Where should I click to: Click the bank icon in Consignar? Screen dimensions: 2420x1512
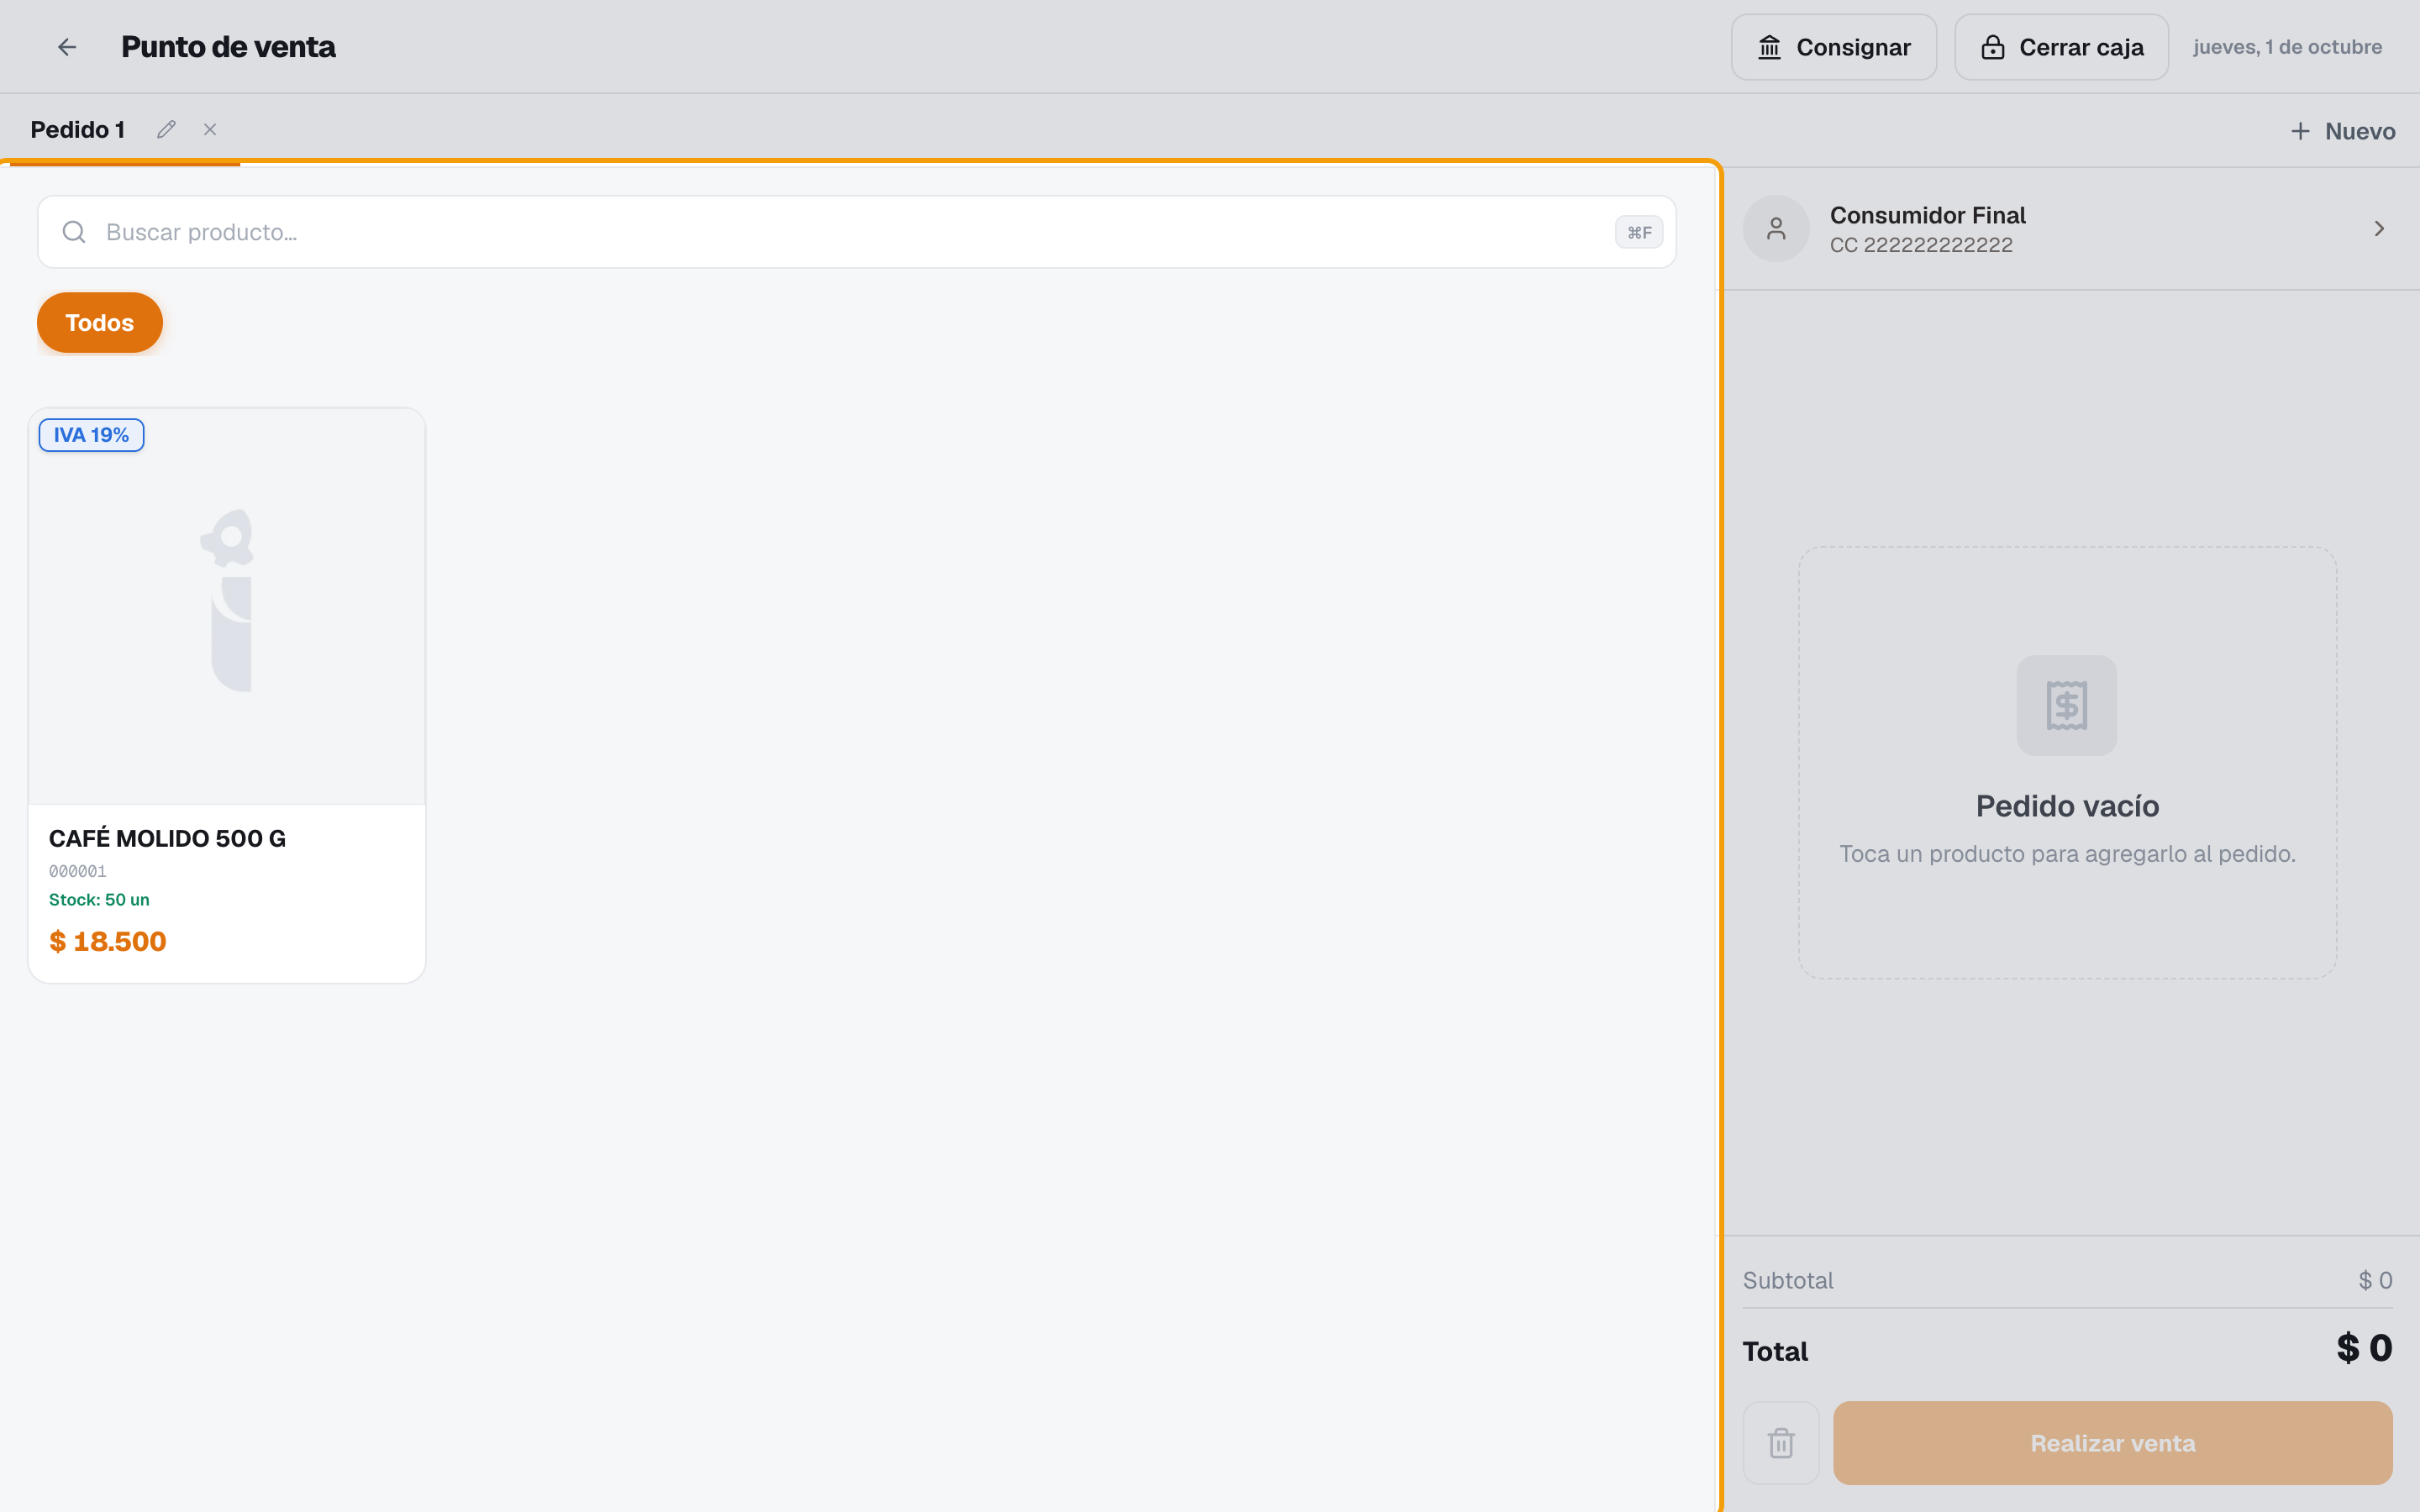coord(1770,47)
